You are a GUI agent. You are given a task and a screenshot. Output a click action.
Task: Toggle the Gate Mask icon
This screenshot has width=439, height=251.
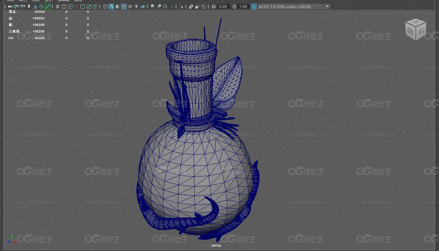coord(76,7)
